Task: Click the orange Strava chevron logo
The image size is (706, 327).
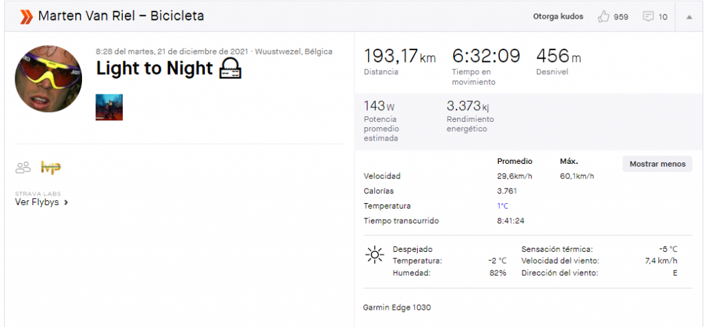Action: pyautogui.click(x=27, y=17)
